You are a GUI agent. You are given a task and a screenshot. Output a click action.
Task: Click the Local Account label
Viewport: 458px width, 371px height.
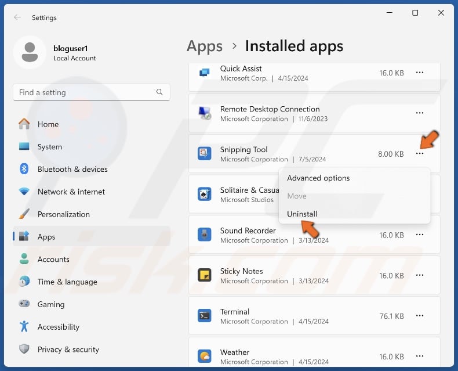point(74,58)
